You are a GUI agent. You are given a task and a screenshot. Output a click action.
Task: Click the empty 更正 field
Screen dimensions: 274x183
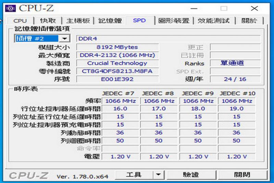(x=235, y=47)
